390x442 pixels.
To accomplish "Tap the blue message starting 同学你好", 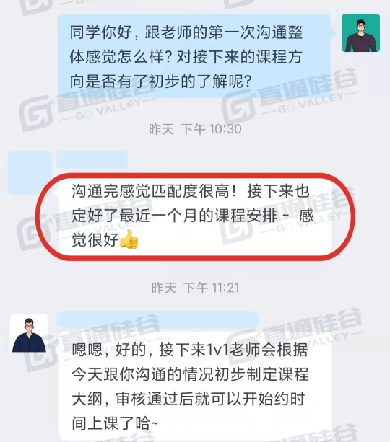I will click(x=194, y=56).
